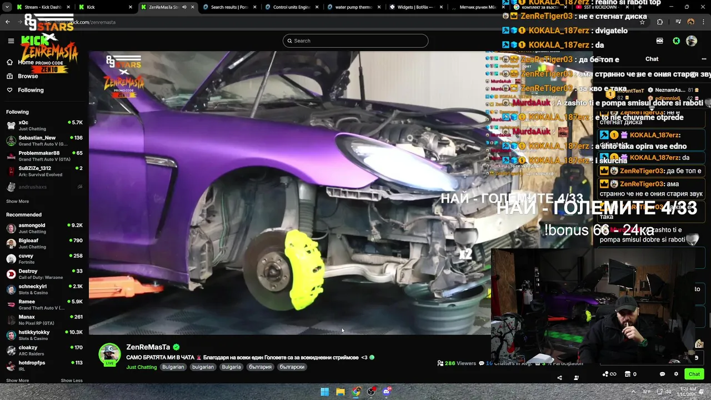Viewport: 711px width, 400px height.
Task: Show hidden system tray icons
Action: click(632, 392)
